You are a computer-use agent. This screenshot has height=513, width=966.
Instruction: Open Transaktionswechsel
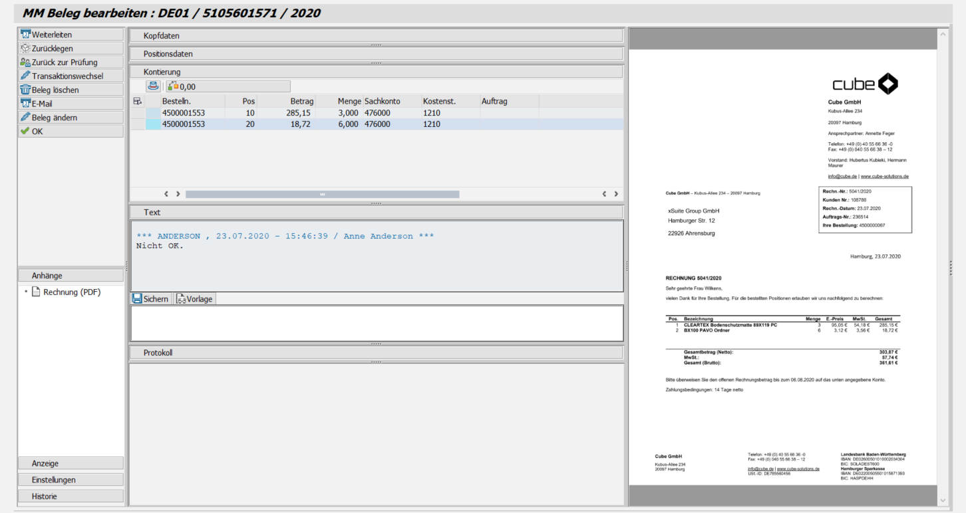71,76
